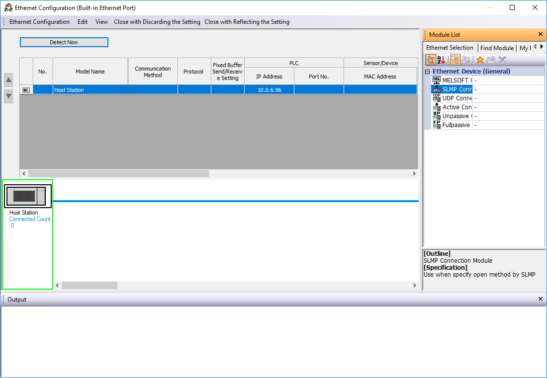Click the categorized view icon in Module List
The width and height of the screenshot is (547, 378).
tap(431, 60)
